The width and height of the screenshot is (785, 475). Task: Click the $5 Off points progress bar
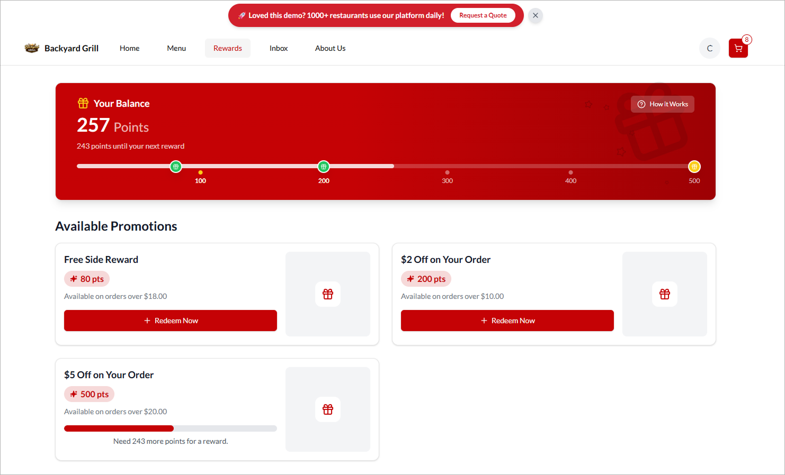coord(171,428)
